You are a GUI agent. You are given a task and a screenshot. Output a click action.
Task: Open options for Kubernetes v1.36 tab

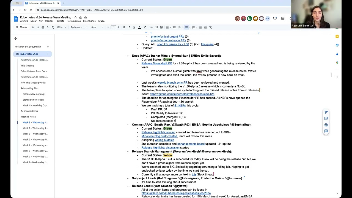[x=48, y=54]
